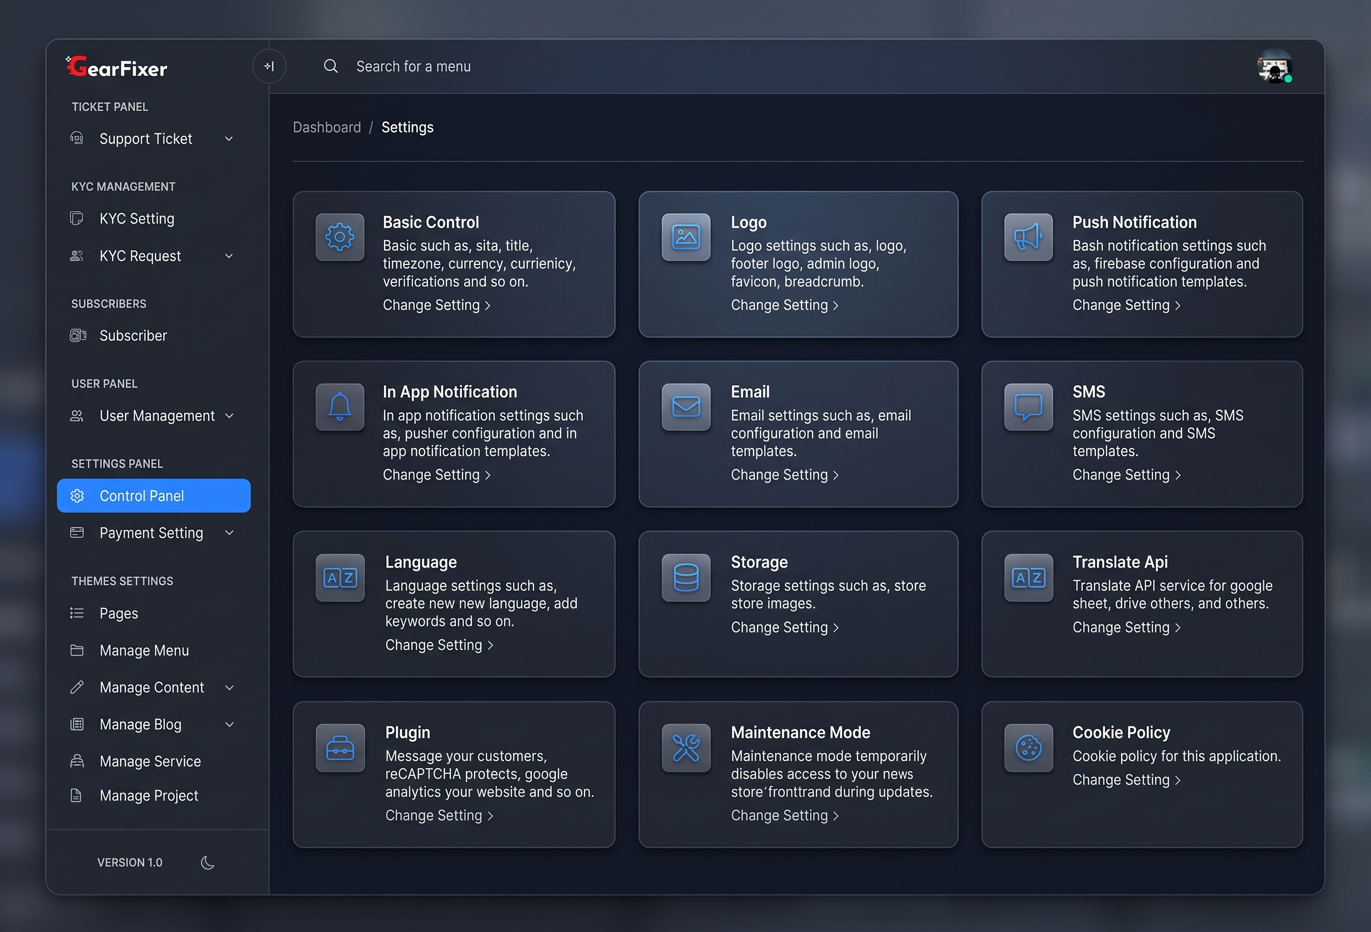This screenshot has height=932, width=1371.
Task: Click the Maintenance Mode tools icon
Action: click(685, 748)
